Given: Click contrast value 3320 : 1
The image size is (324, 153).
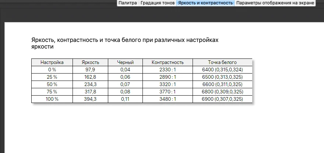Looking at the screenshot, I should coord(168,85).
